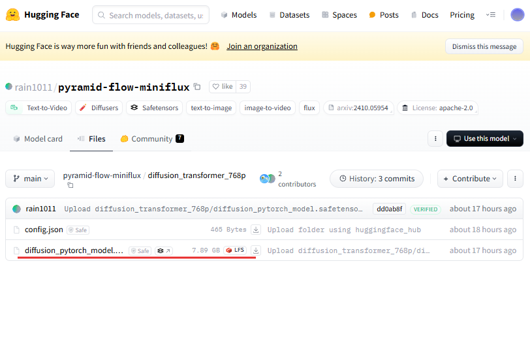
Task: Open the License apache-2.0 tag
Action: [438, 108]
